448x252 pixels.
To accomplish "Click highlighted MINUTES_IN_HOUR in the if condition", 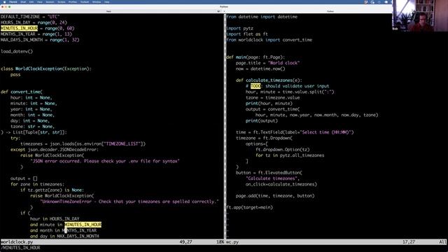I will [x=83, y=225].
